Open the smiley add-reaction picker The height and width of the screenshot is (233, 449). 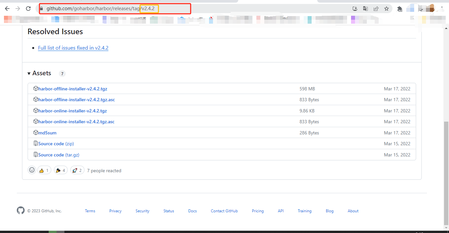[x=32, y=170]
